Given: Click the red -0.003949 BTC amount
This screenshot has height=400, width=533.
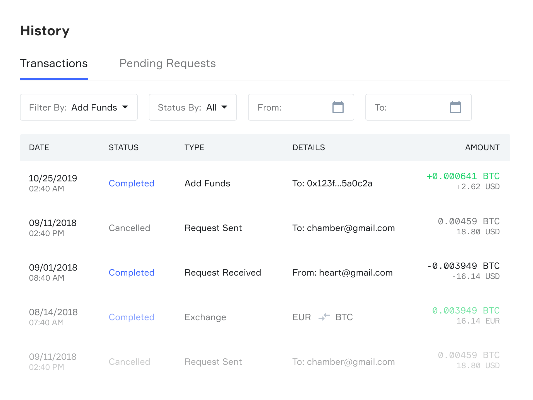Looking at the screenshot, I should [x=463, y=266].
